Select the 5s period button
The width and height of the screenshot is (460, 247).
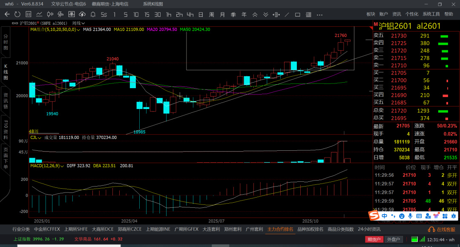click(x=104, y=14)
